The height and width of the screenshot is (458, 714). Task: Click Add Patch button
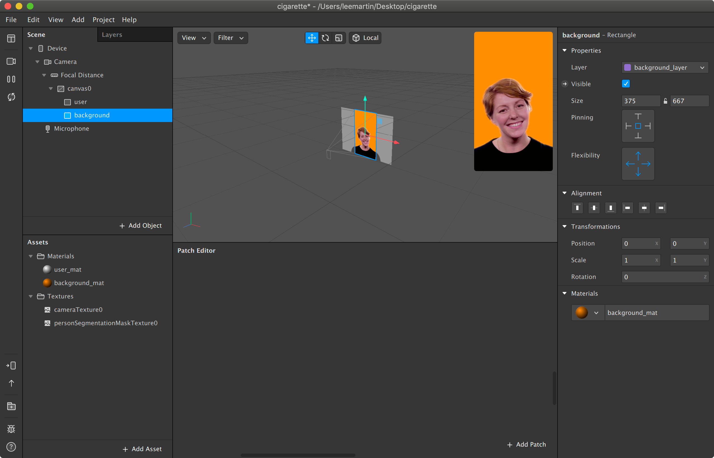pos(526,444)
